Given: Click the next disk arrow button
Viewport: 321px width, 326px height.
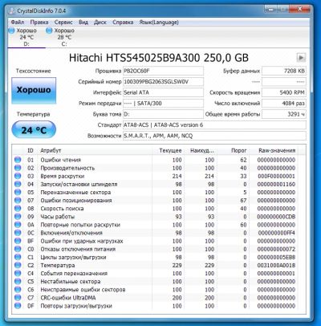Looking at the screenshot, I should click(301, 57).
